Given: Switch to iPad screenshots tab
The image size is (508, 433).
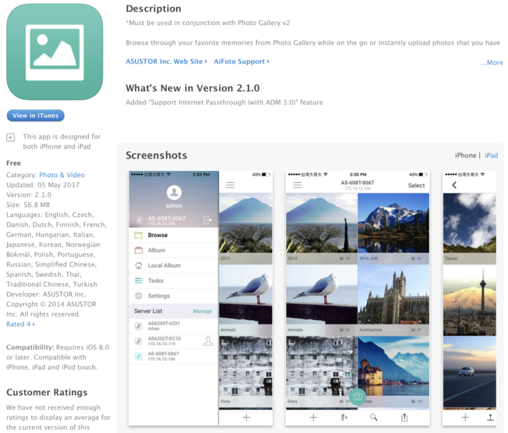Looking at the screenshot, I should [491, 155].
